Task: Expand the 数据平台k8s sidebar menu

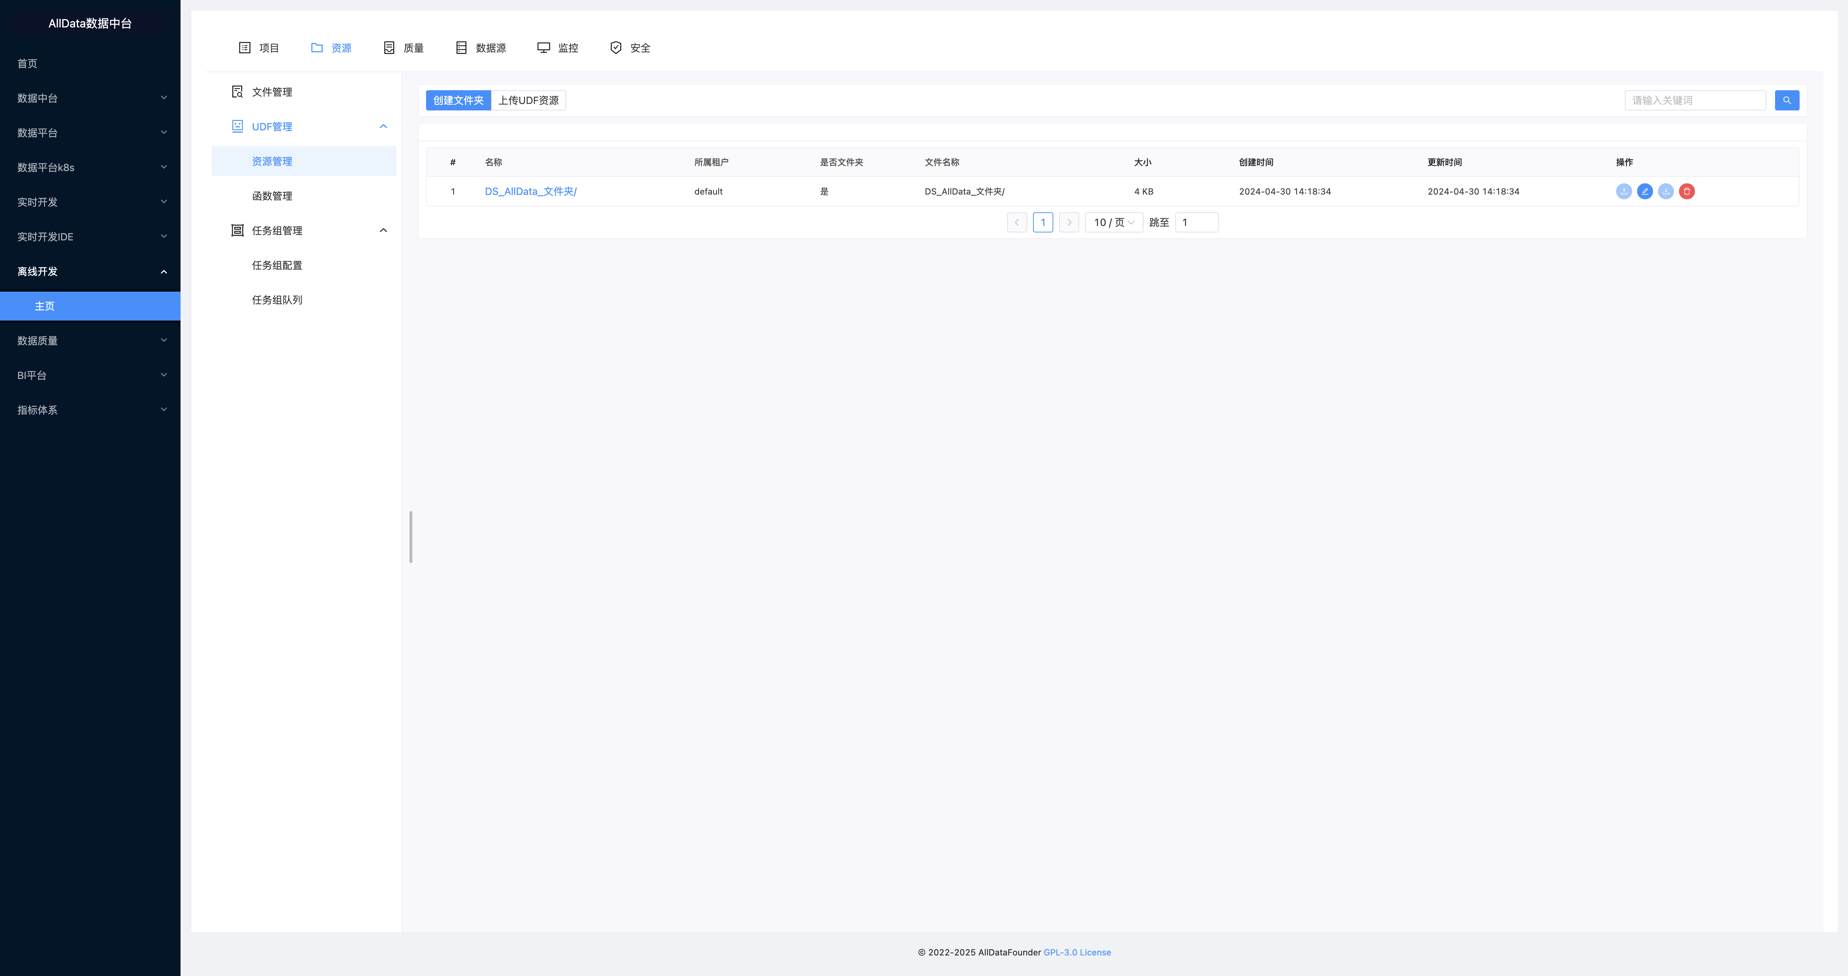Action: (90, 167)
